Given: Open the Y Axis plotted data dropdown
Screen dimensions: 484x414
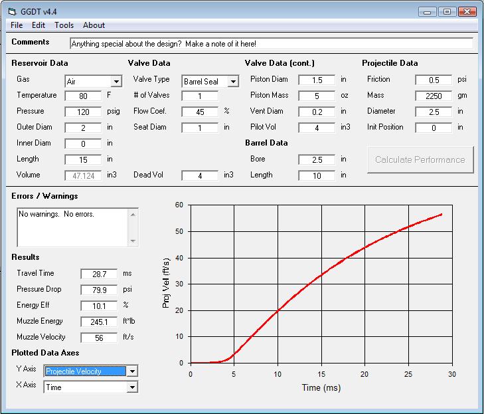Looking at the screenshot, I should point(132,371).
